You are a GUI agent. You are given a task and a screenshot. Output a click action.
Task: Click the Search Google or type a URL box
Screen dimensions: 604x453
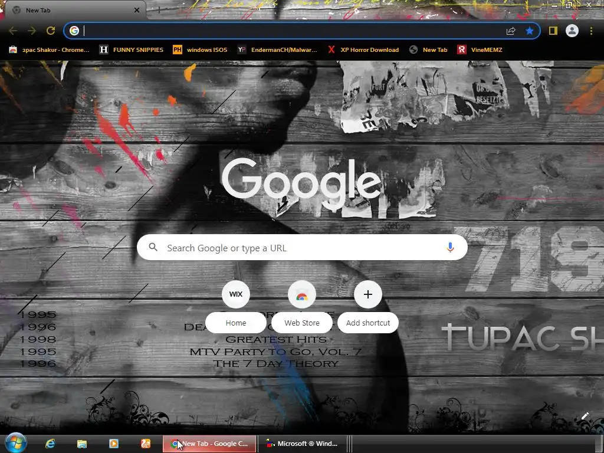[x=302, y=247]
